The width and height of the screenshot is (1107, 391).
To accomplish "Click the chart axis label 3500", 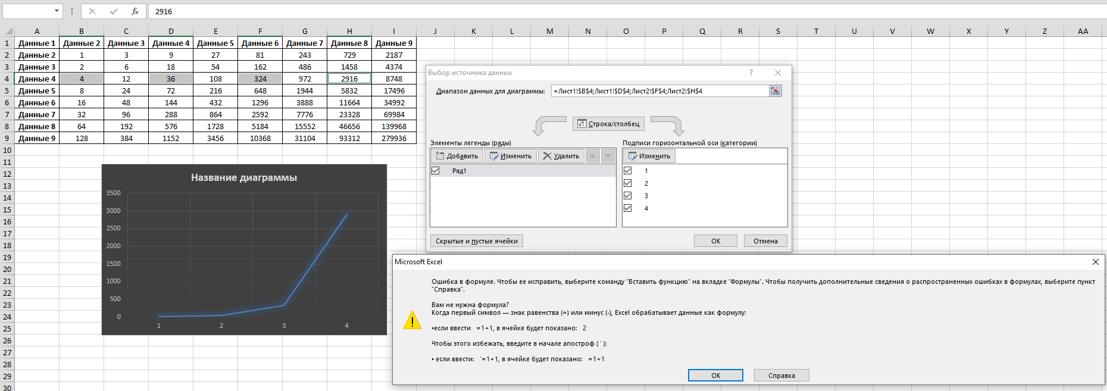I will click(x=113, y=193).
